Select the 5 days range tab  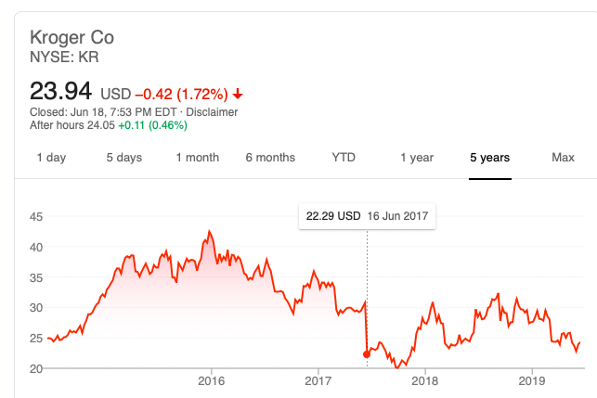point(123,158)
